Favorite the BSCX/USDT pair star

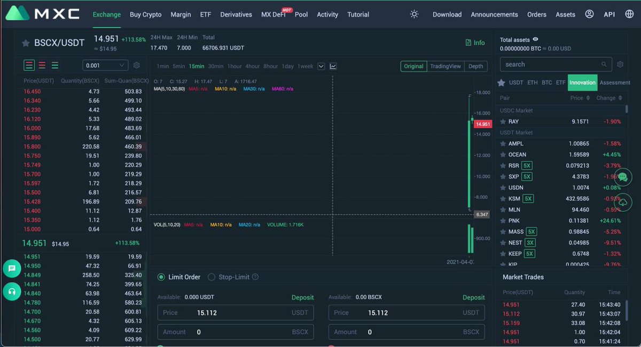pos(26,43)
